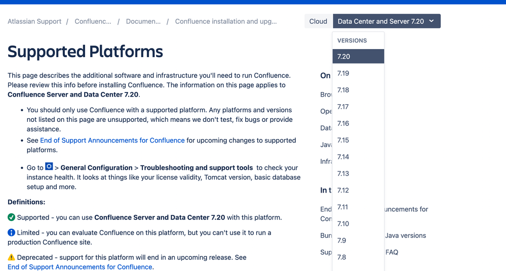
Task: Click the VERSIONS header label in dropdown
Action: [x=352, y=40]
